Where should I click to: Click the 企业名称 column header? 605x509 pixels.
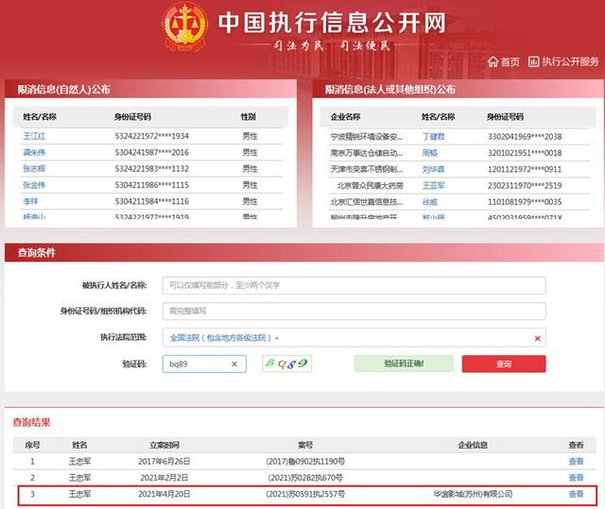tap(345, 117)
